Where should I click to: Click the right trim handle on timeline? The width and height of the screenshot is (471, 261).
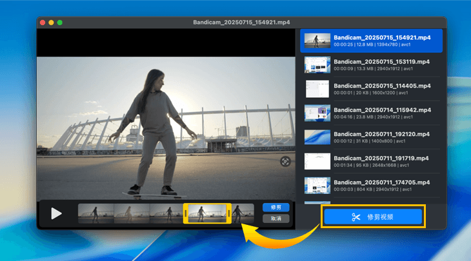point(229,213)
